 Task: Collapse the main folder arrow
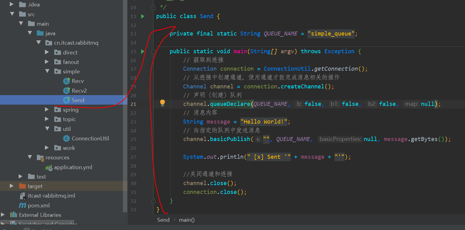pyautogui.click(x=21, y=24)
